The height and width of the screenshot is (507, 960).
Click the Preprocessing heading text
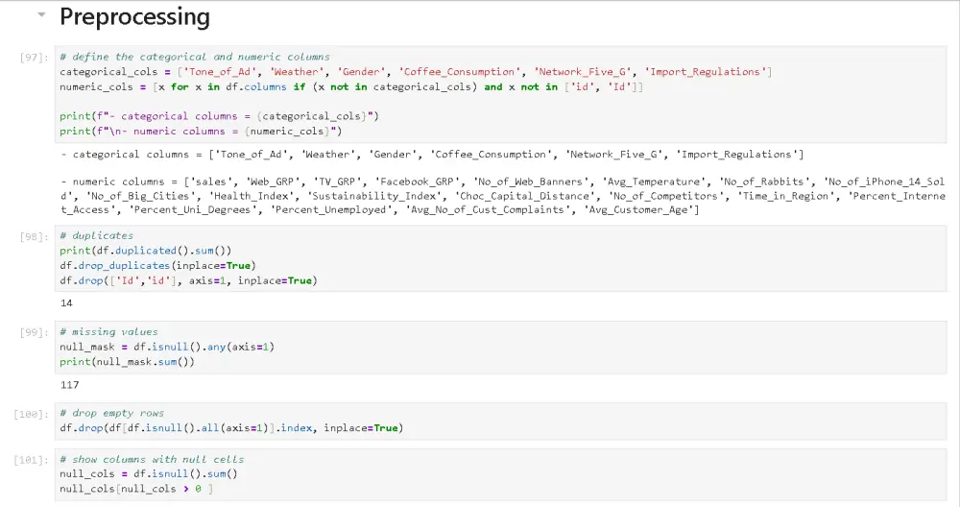134,17
